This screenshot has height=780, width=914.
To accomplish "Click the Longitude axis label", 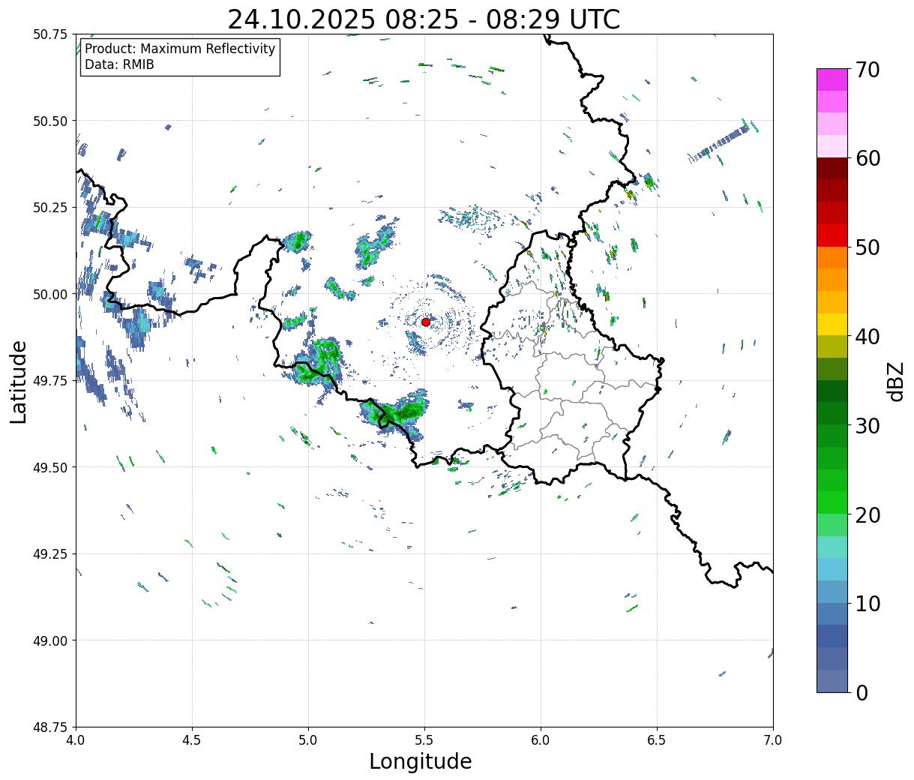I will click(421, 762).
